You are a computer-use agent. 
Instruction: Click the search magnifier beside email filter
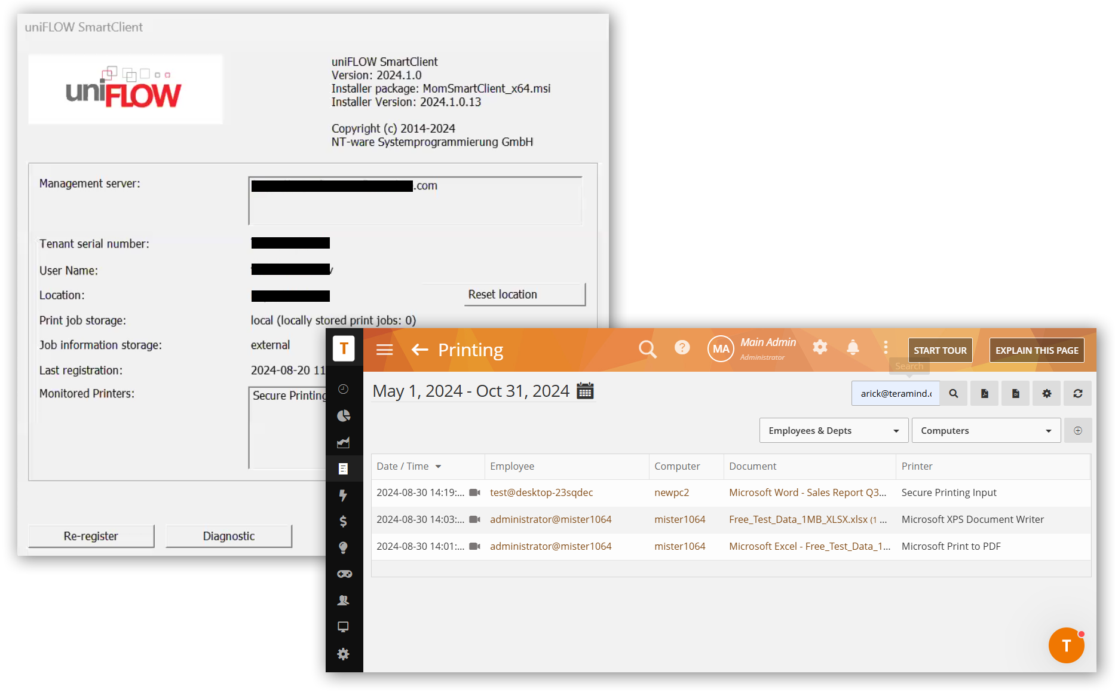(x=954, y=393)
